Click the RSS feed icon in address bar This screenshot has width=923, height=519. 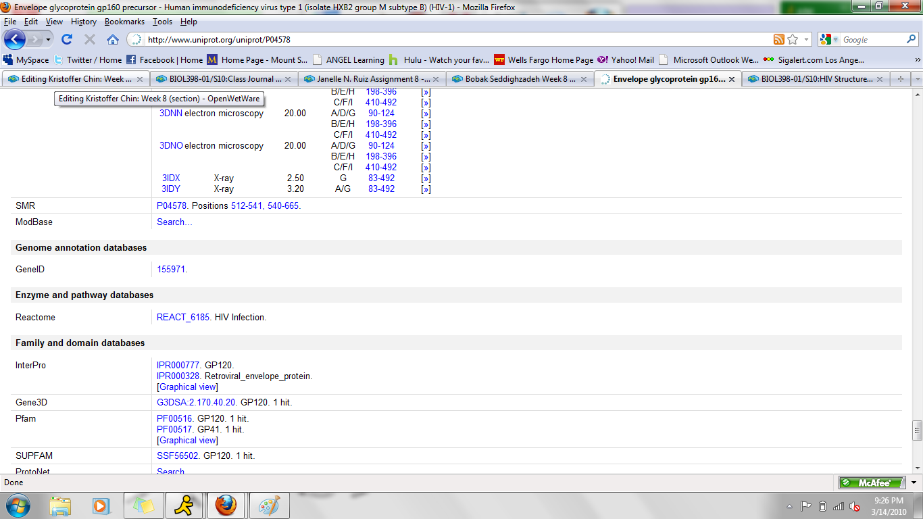coord(779,40)
